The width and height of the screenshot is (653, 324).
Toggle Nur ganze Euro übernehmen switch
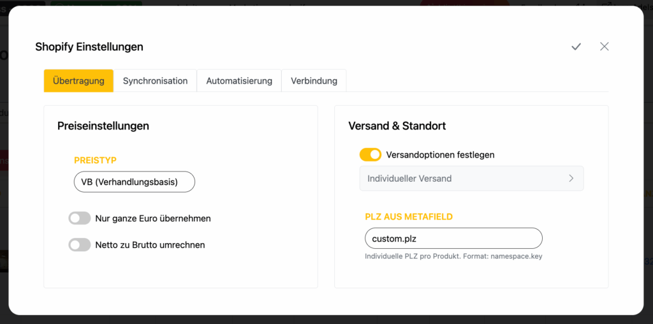coord(80,218)
